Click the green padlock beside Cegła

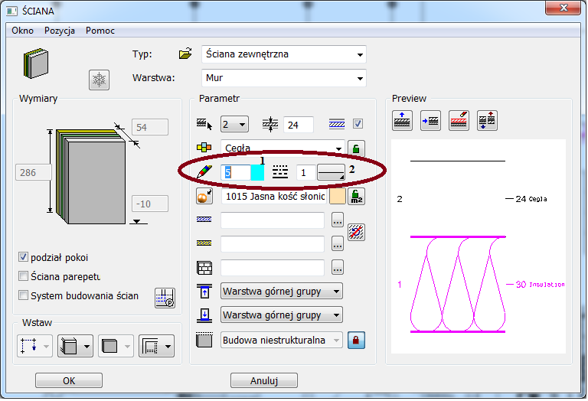356,148
